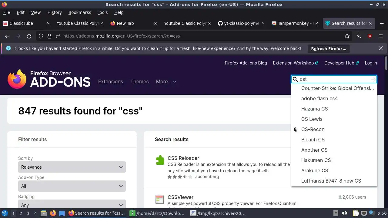Open the network tray icon

point(364,213)
